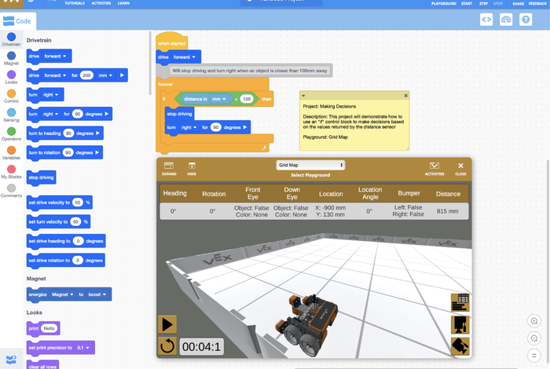
Task: Select the turn to heading palette block
Action: 64,133
